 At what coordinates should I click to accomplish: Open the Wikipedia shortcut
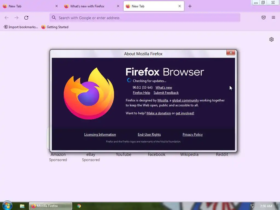[189, 154]
